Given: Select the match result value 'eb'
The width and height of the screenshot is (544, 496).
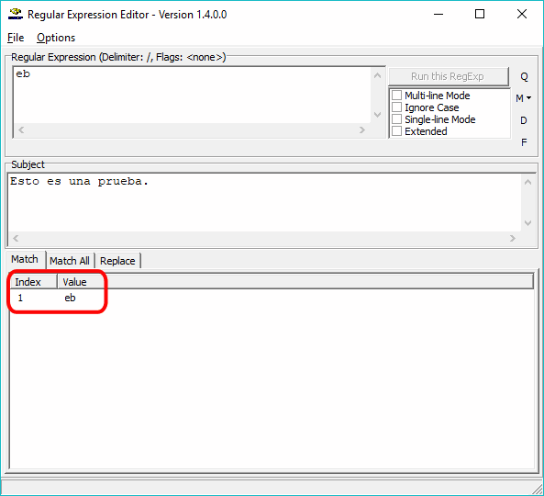Looking at the screenshot, I should (x=70, y=298).
